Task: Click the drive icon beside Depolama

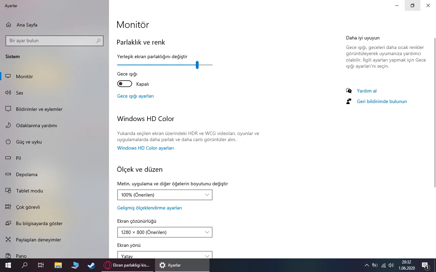Action: tap(9, 174)
